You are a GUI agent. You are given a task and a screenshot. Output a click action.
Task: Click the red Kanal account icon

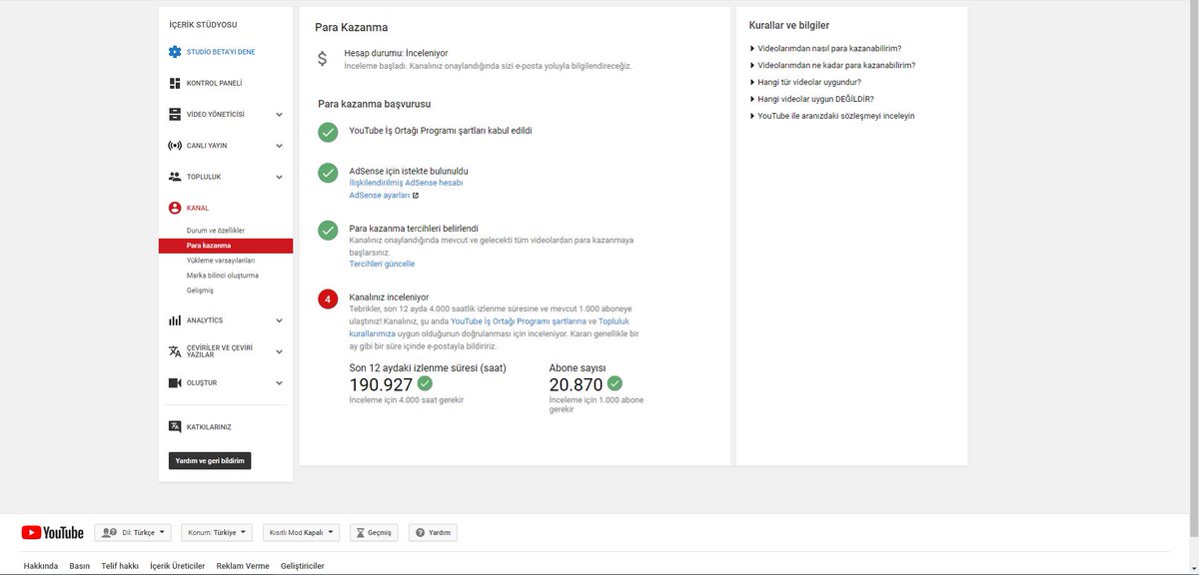click(175, 208)
